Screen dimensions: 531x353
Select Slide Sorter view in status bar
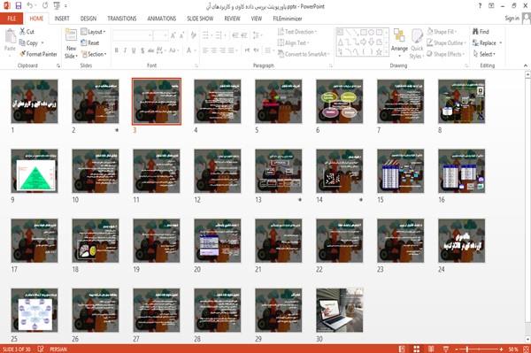[416, 349]
